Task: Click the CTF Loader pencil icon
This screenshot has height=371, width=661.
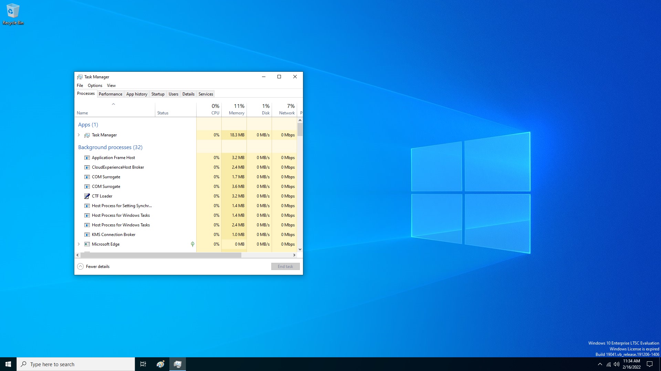Action: [87, 196]
